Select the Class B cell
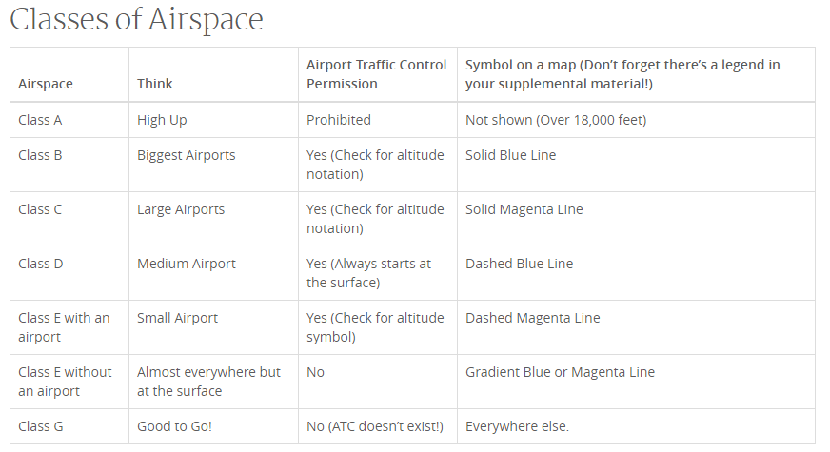Screen dimensions: 830x452 [69, 165]
